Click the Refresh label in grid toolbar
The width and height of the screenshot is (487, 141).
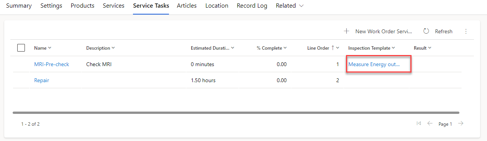444,31
